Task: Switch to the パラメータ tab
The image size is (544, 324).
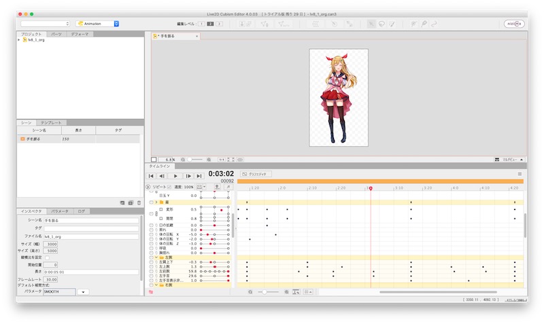Action: [60, 211]
